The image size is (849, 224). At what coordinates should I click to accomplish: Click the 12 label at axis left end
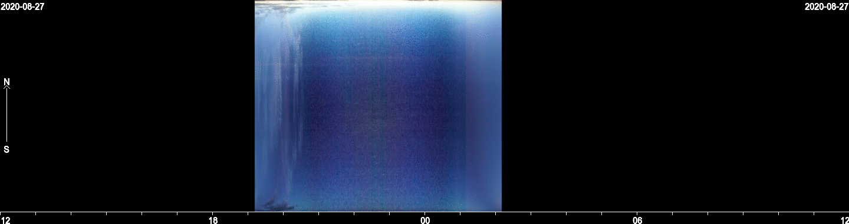click(x=5, y=220)
